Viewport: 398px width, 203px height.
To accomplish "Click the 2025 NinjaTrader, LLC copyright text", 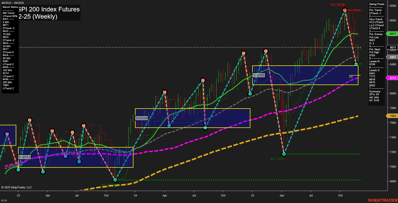I will 17,187.
